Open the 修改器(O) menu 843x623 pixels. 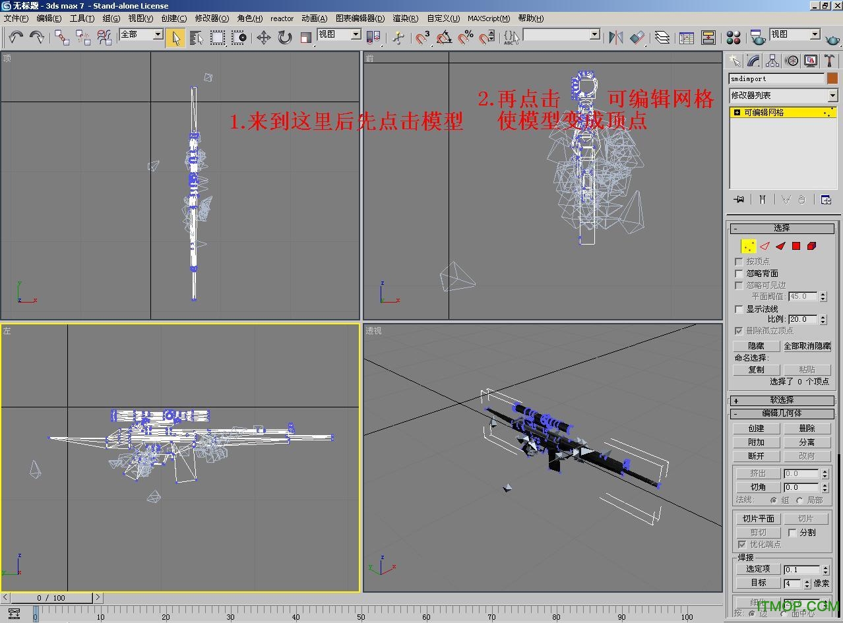point(212,18)
